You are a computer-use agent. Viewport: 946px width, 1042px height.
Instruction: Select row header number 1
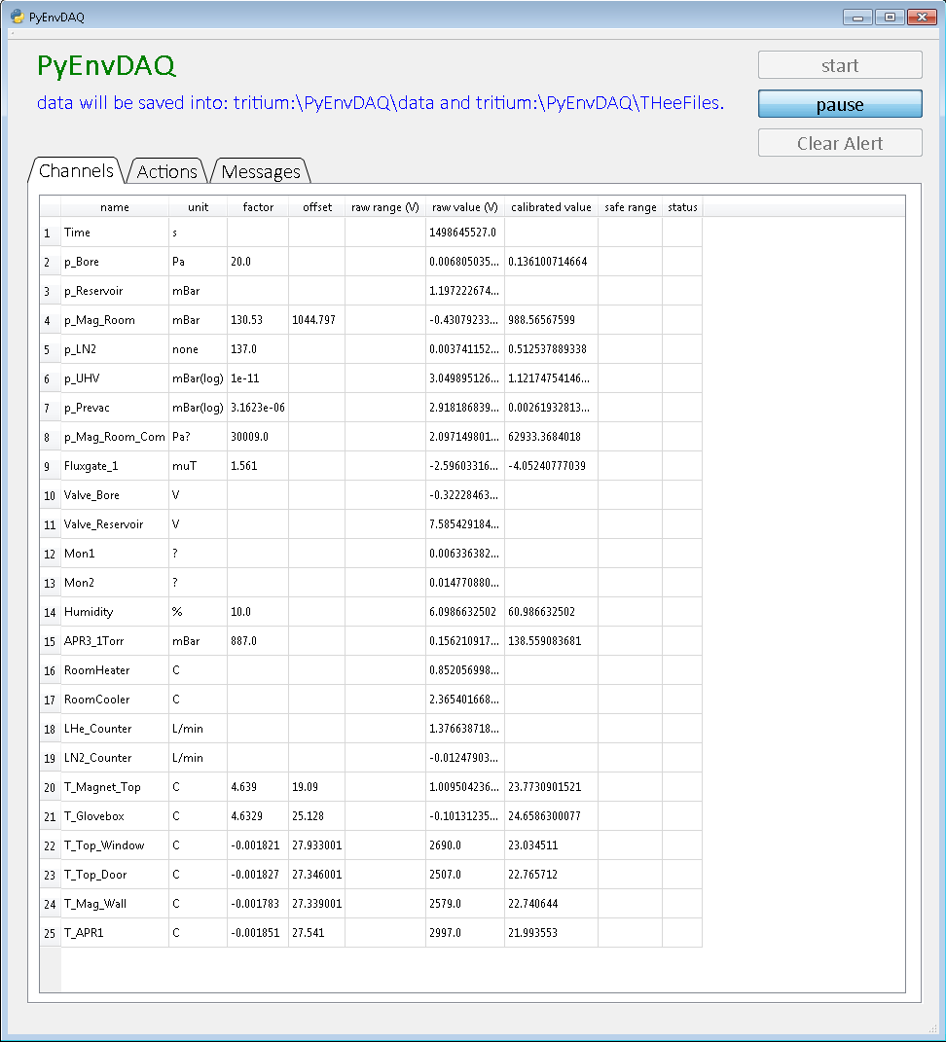[x=50, y=233]
